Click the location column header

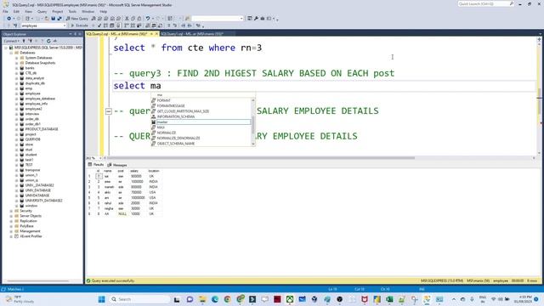[x=154, y=171]
